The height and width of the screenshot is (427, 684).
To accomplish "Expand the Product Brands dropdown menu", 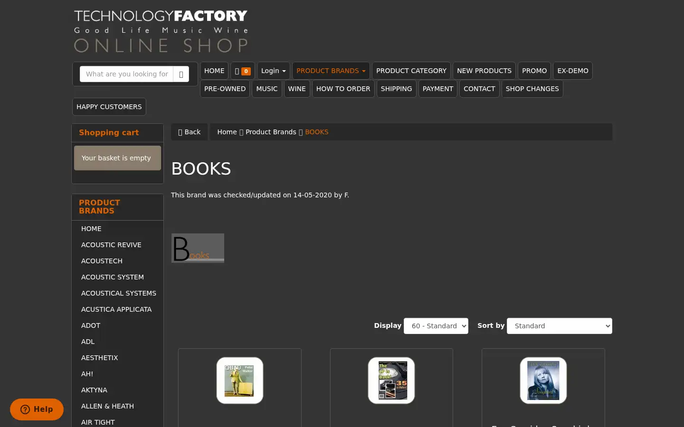I will 331,71.
